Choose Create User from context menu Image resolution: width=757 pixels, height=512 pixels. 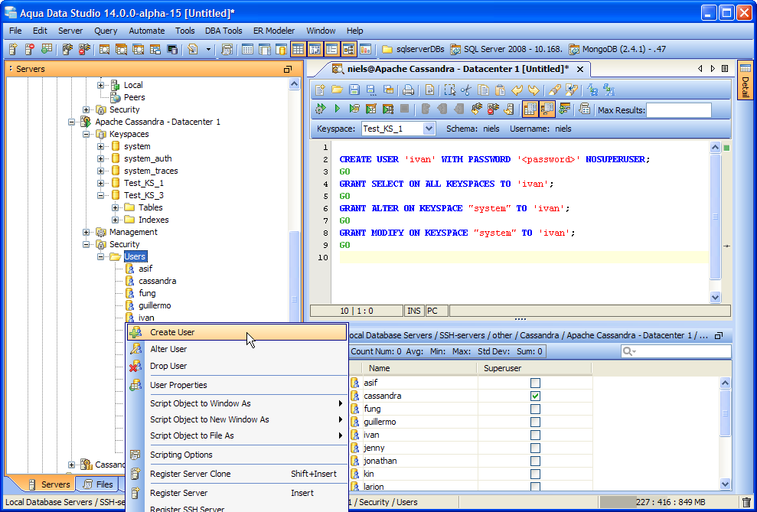(x=172, y=332)
